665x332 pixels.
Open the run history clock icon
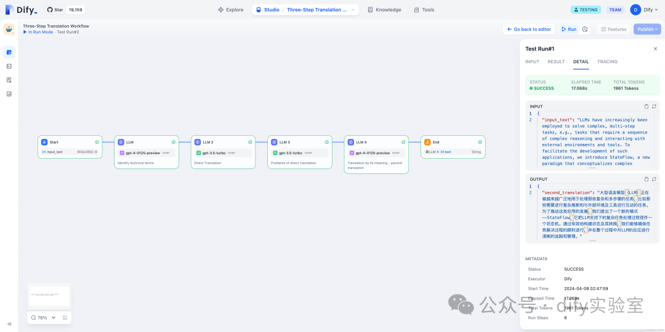(585, 30)
